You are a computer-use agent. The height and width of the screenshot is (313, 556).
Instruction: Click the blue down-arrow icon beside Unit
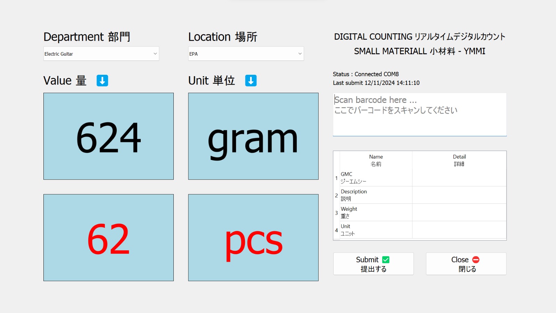[251, 81]
